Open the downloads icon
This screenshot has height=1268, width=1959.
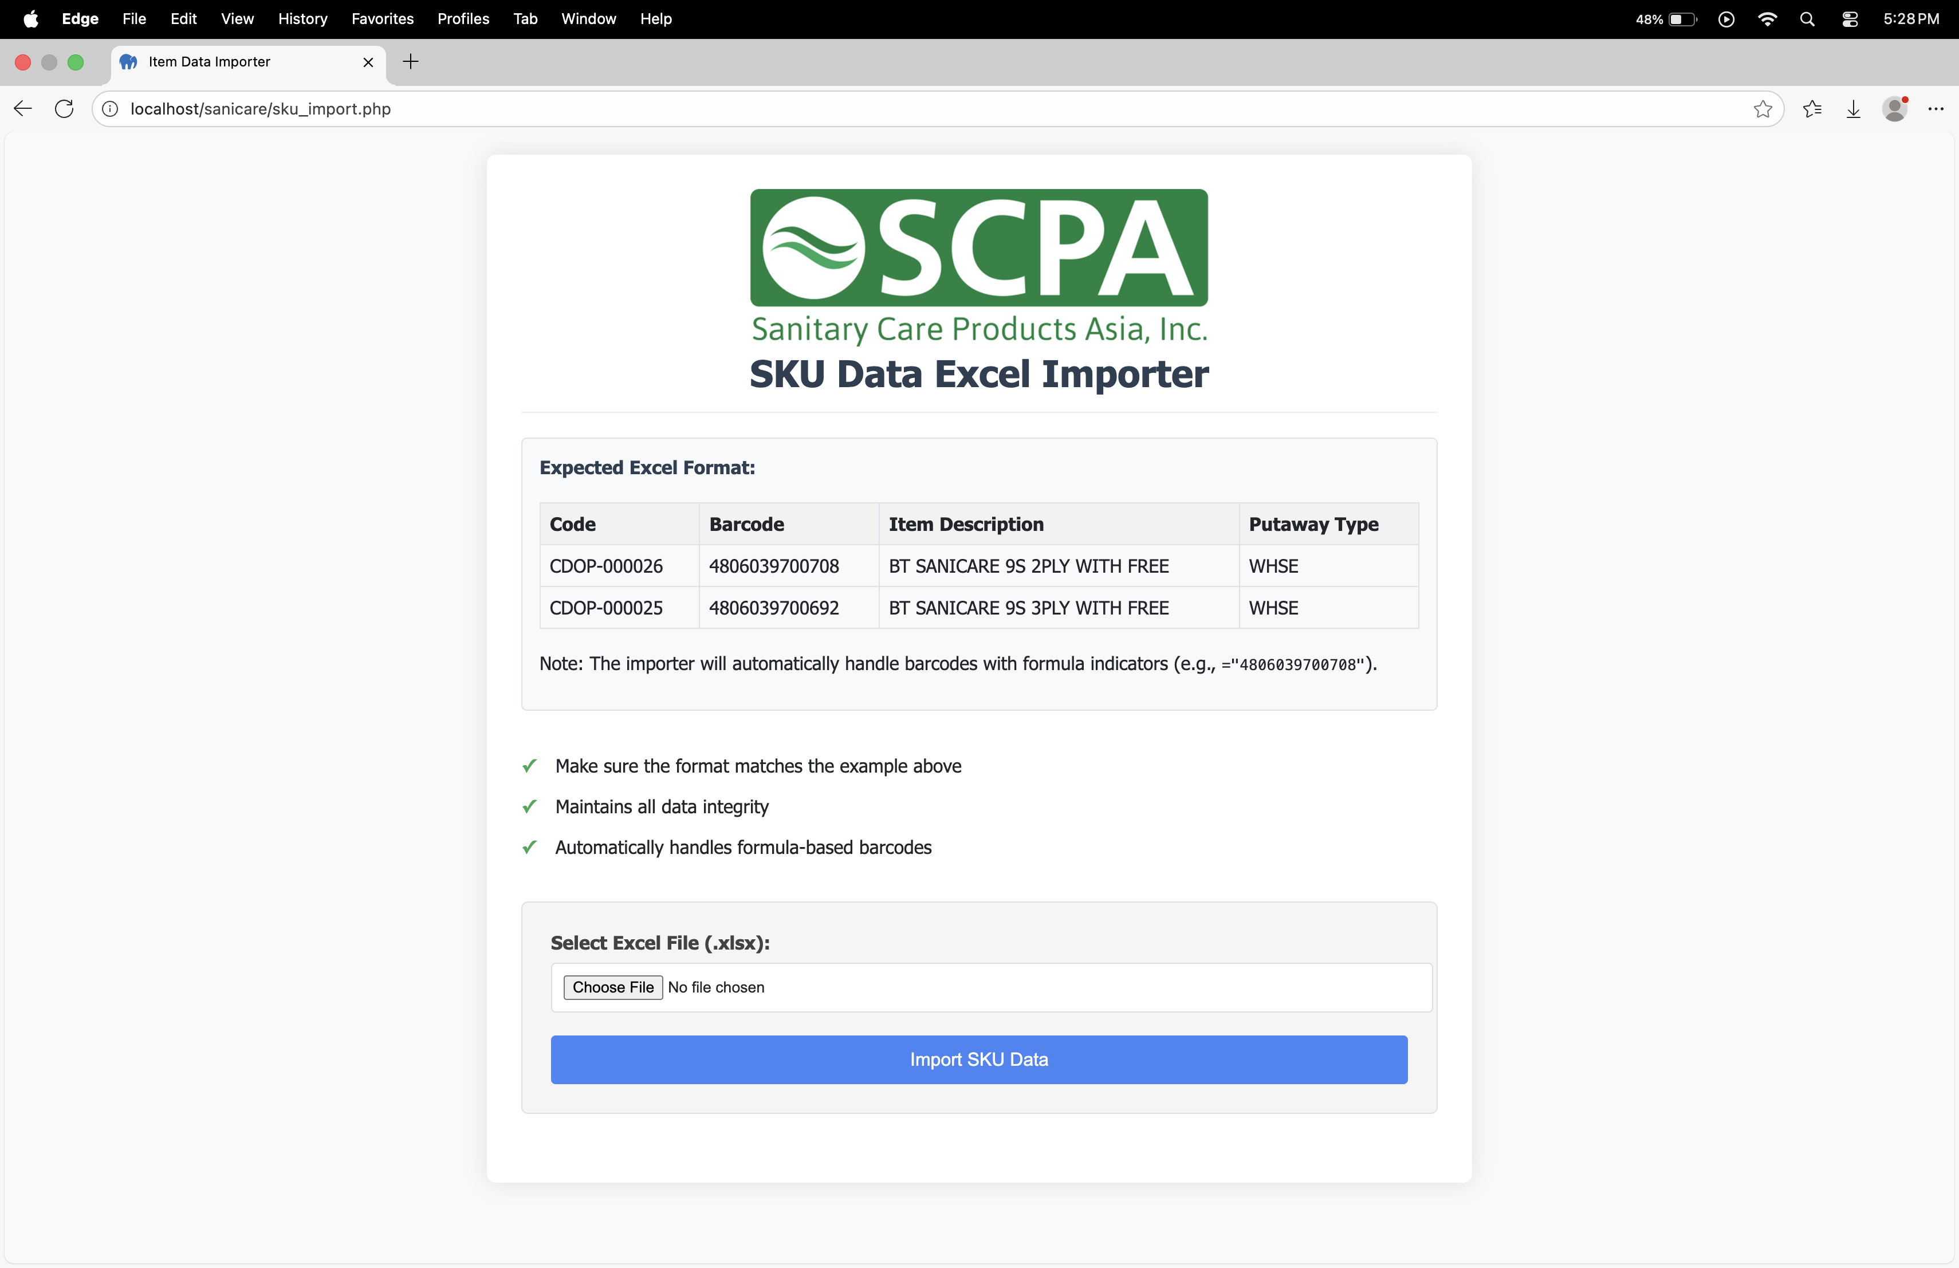coord(1854,109)
